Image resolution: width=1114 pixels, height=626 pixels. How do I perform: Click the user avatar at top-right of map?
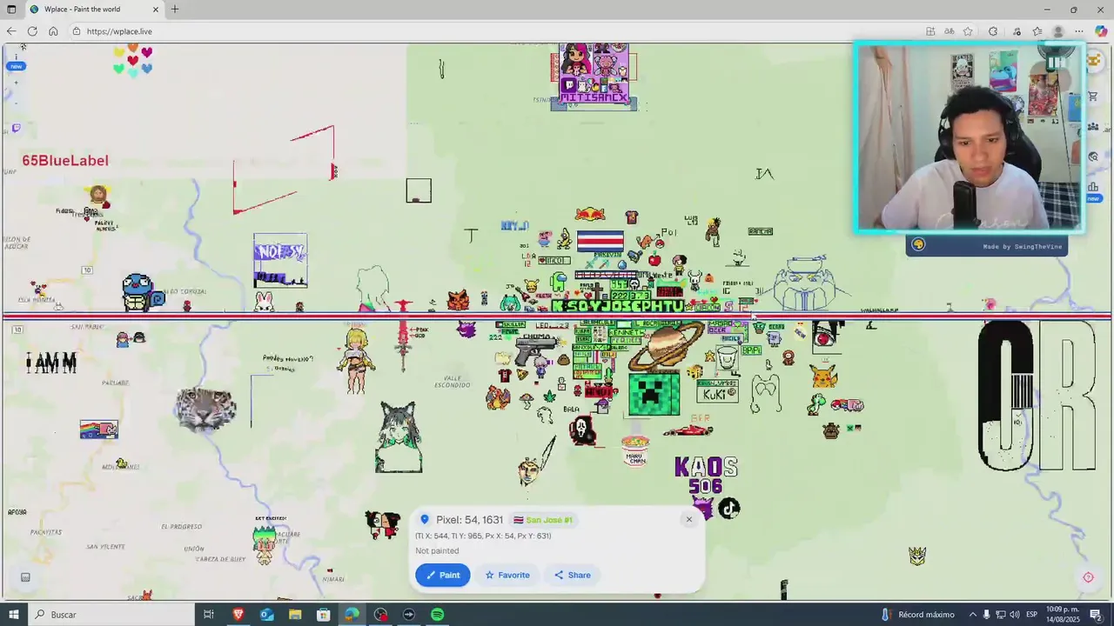[x=1094, y=61]
